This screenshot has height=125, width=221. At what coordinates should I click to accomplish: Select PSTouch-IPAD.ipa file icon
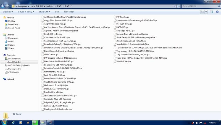(x=115, y=24)
